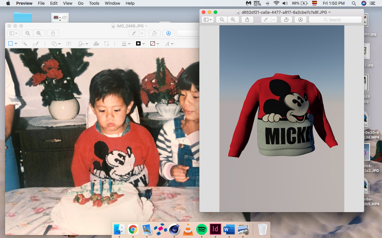Open the Adjust Color tool

click(x=96, y=44)
